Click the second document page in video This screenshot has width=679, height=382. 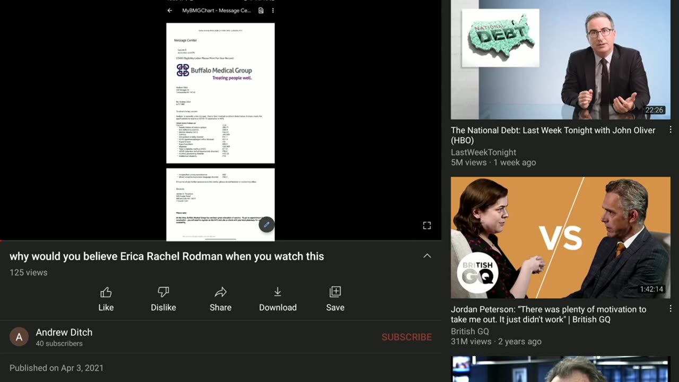221,204
